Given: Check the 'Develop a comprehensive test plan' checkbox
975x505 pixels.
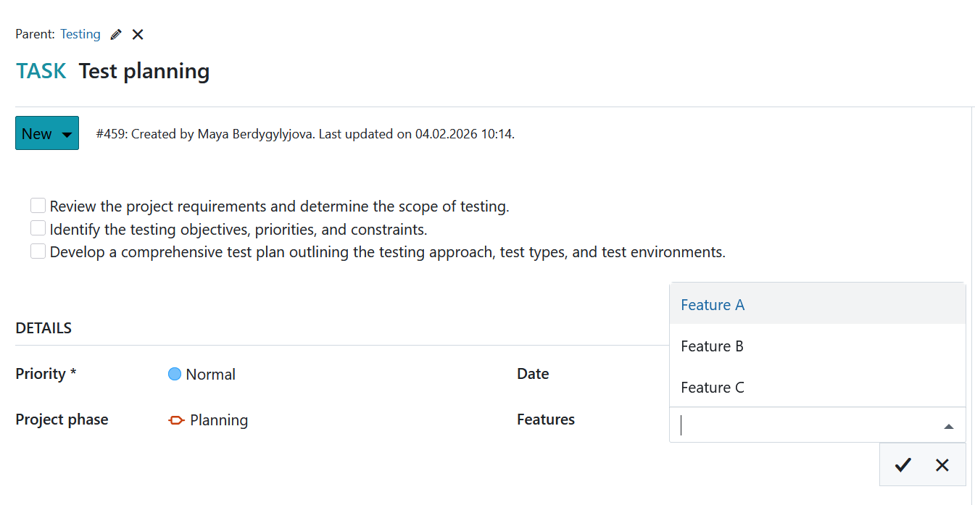Looking at the screenshot, I should pos(38,251).
